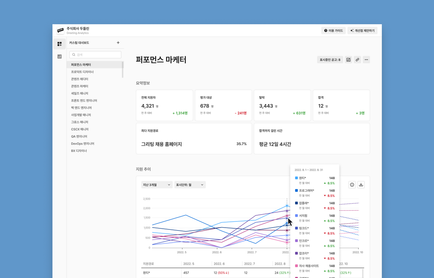Click the magnifier icon in the search box
The image size is (434, 278).
coord(74,55)
